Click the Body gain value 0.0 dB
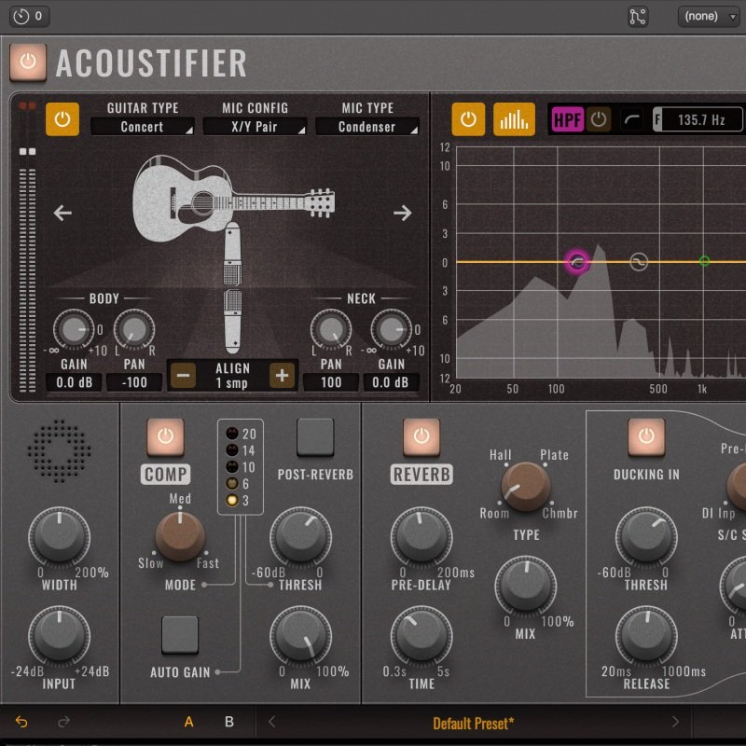The width and height of the screenshot is (746, 746). [74, 382]
